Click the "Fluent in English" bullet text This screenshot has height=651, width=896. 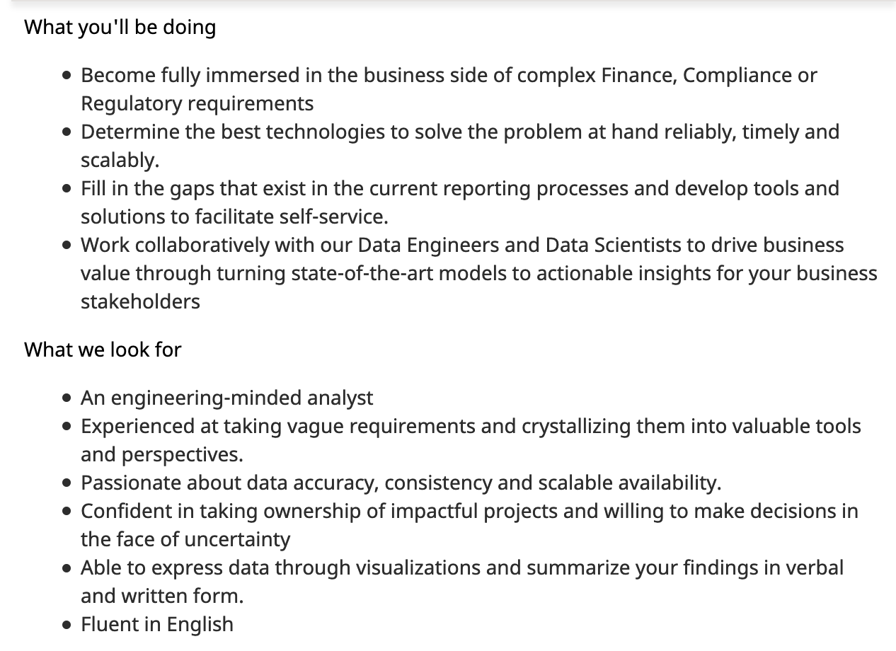pos(156,624)
